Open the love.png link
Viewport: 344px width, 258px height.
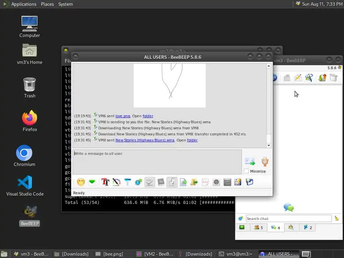(x=123, y=116)
